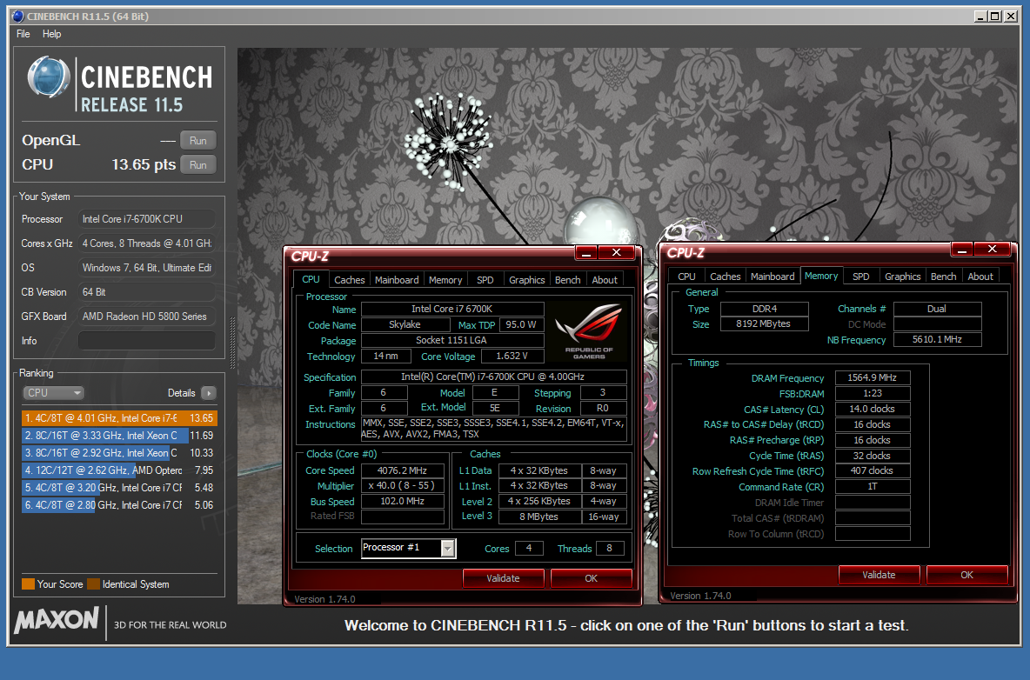Switch to Bench tab in right CPU-Z
The height and width of the screenshot is (680, 1030).
click(943, 277)
